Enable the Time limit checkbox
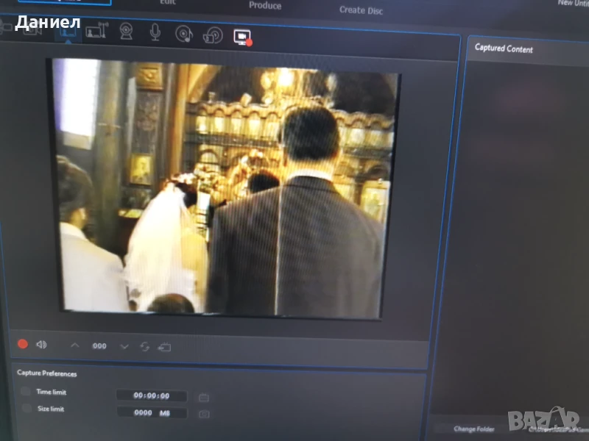Viewport: 589px width, 441px height. pos(26,392)
